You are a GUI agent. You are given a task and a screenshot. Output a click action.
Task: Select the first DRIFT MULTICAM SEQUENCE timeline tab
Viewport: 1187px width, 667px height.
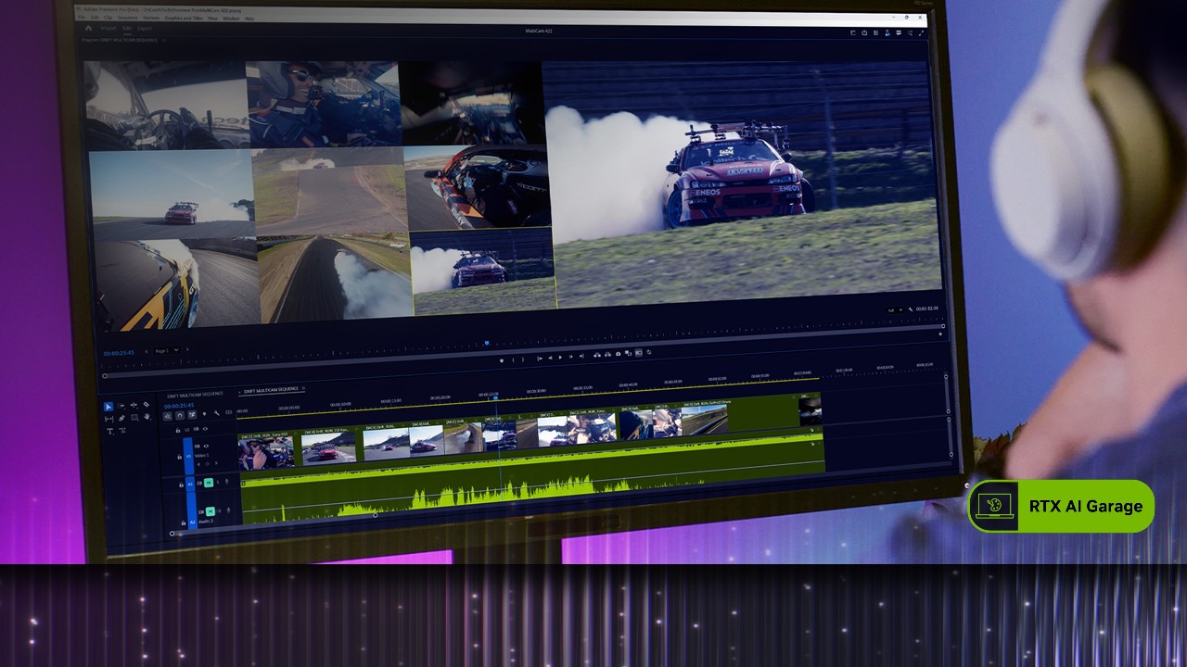(195, 395)
